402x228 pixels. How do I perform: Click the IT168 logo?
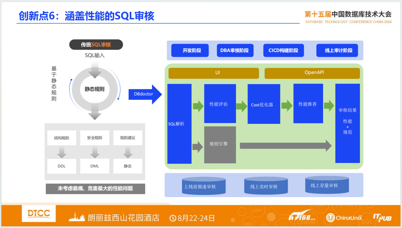tap(302, 216)
